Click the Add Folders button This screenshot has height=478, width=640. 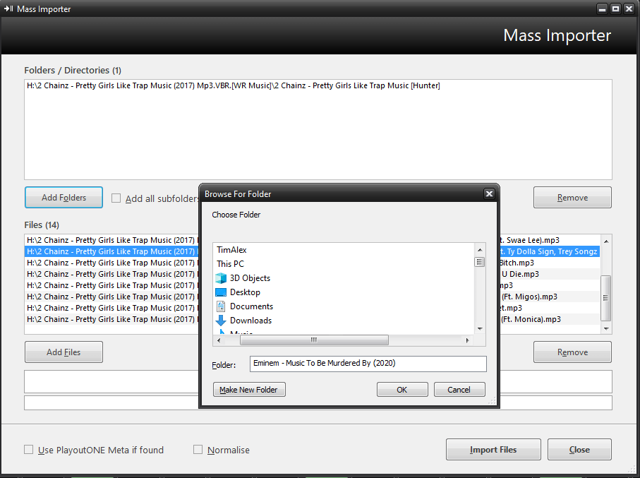[x=64, y=197]
